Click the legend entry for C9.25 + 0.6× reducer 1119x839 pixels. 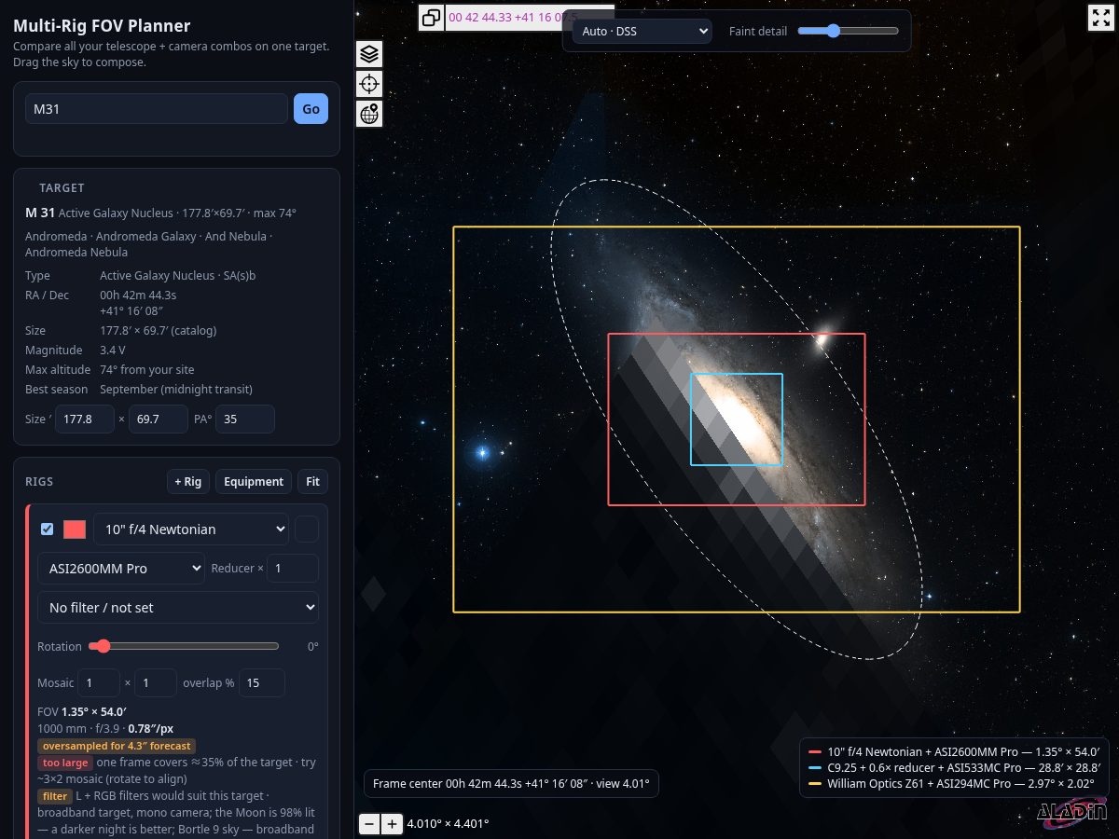click(x=955, y=767)
